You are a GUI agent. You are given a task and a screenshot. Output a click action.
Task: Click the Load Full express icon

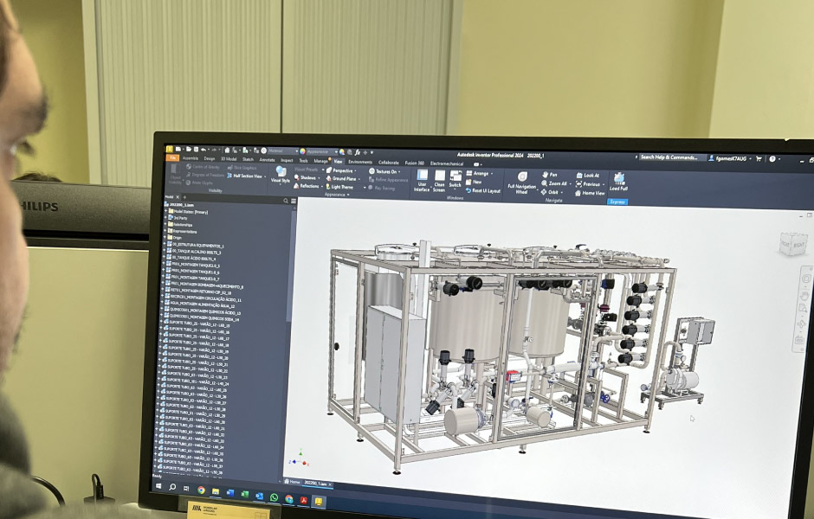(618, 182)
